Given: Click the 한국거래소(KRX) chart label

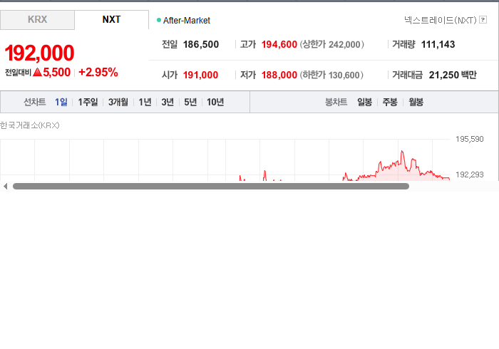Looking at the screenshot, I should coord(30,125).
